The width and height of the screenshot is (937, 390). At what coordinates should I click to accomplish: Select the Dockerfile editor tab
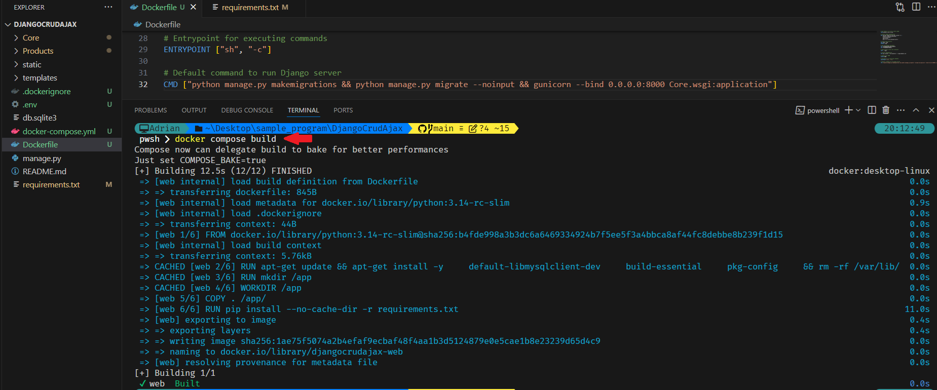point(158,7)
